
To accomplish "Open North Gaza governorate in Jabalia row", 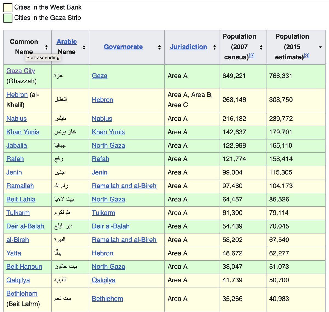I will 108,145.
